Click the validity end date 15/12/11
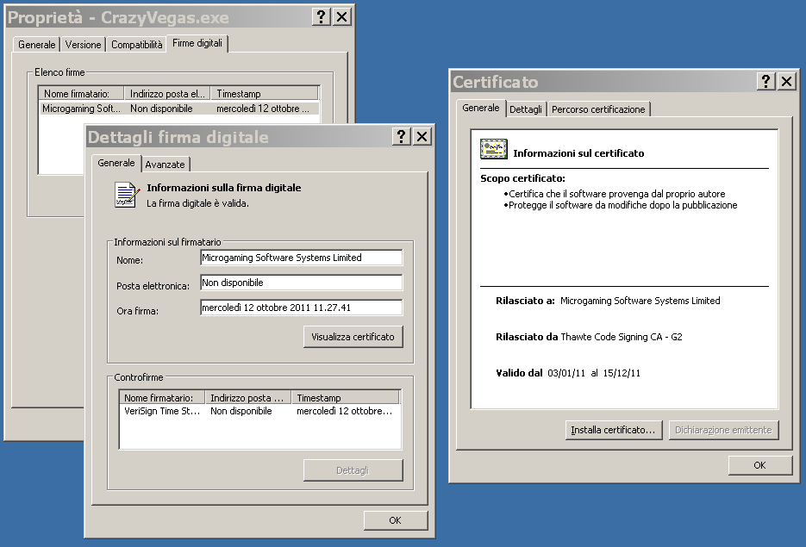The image size is (806, 547). [622, 373]
